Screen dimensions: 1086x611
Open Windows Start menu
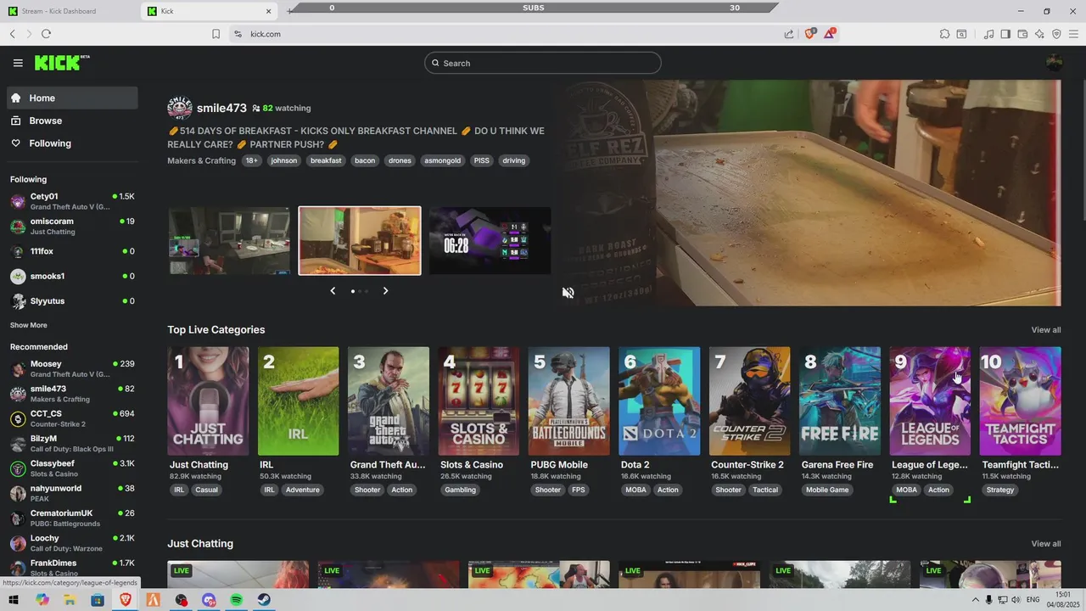click(14, 600)
